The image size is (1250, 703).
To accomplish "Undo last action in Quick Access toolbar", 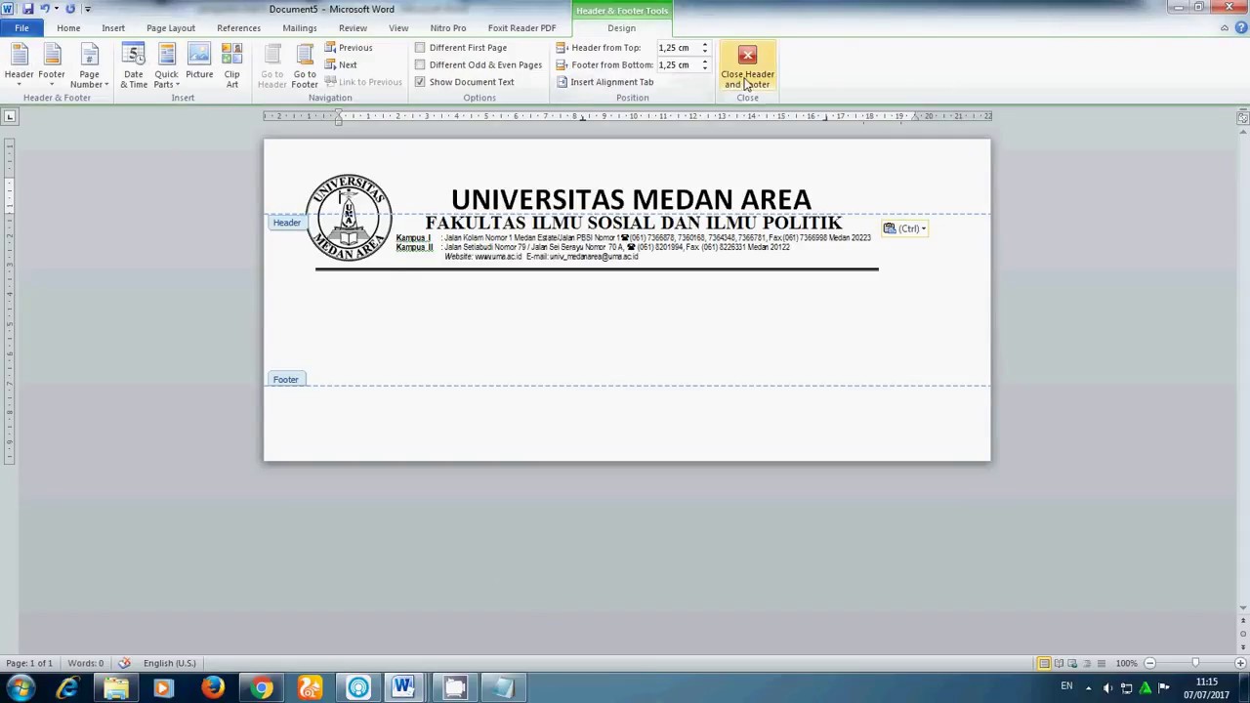I will tap(44, 9).
